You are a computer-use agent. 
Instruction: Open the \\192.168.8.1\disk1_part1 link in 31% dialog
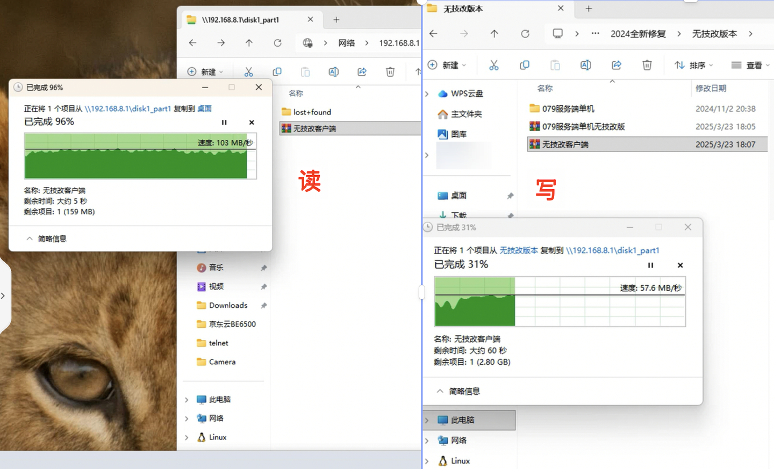coord(613,250)
